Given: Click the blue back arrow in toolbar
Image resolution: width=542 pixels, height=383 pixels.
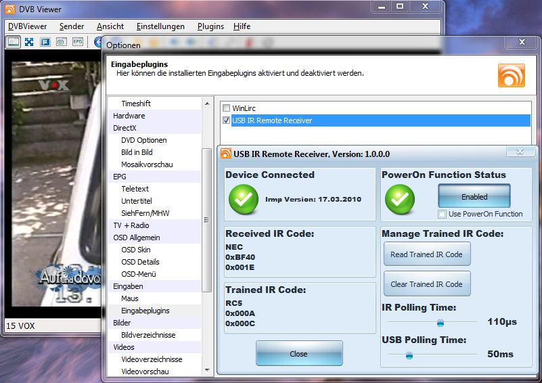Looking at the screenshot, I should tap(97, 42).
